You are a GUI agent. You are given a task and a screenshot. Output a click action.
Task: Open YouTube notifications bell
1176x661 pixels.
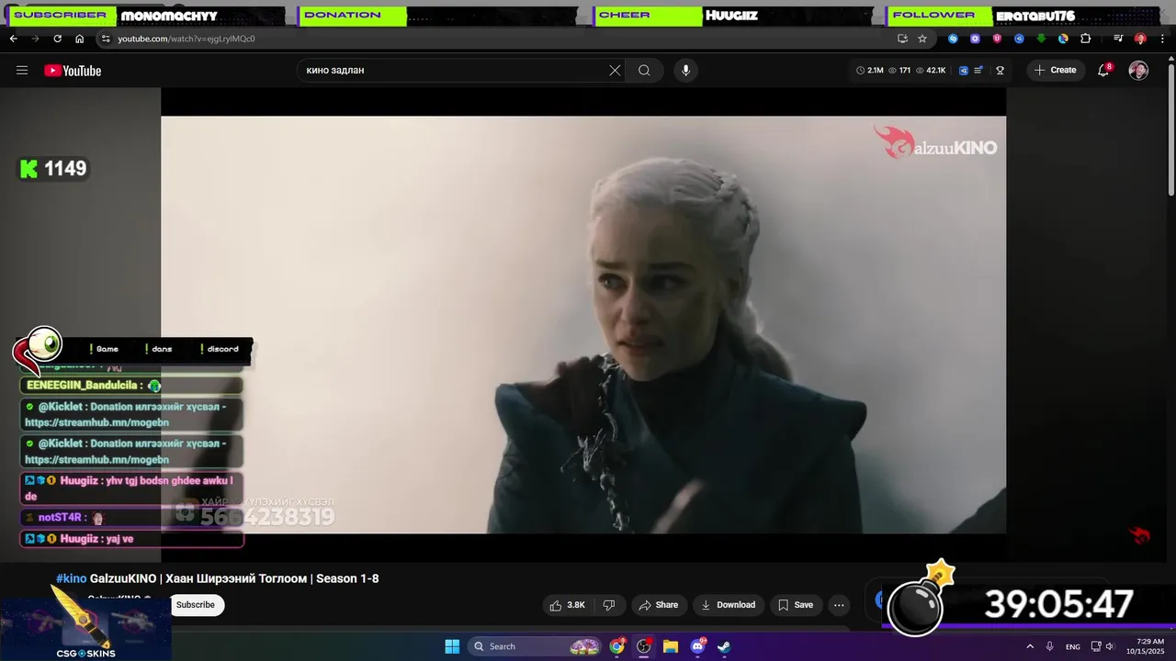pyautogui.click(x=1104, y=71)
